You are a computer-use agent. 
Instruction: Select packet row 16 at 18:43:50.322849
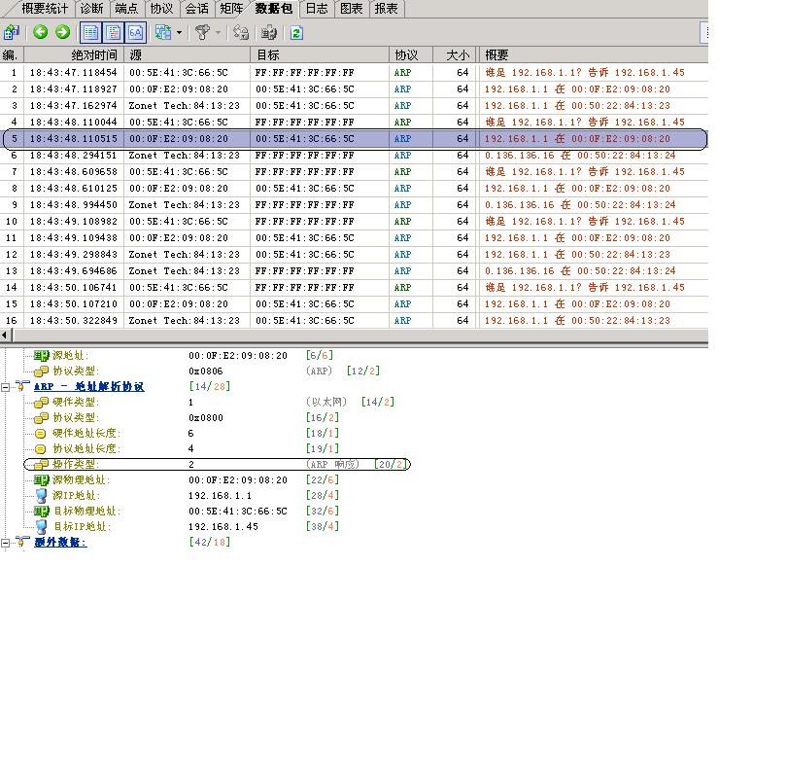click(354, 321)
